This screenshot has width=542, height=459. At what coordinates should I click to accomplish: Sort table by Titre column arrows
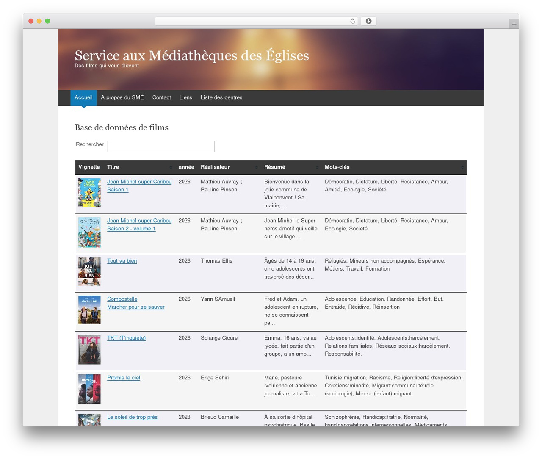point(171,167)
